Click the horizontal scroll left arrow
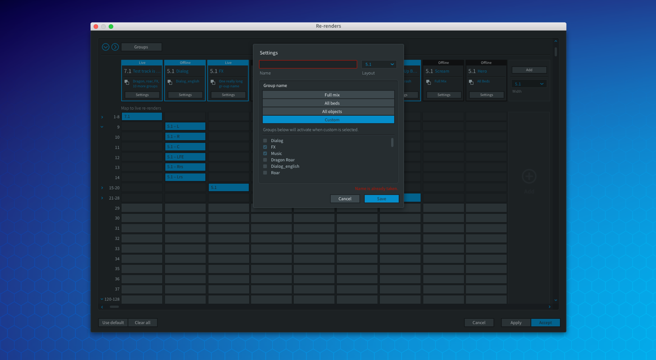The height and width of the screenshot is (360, 656). pos(102,307)
